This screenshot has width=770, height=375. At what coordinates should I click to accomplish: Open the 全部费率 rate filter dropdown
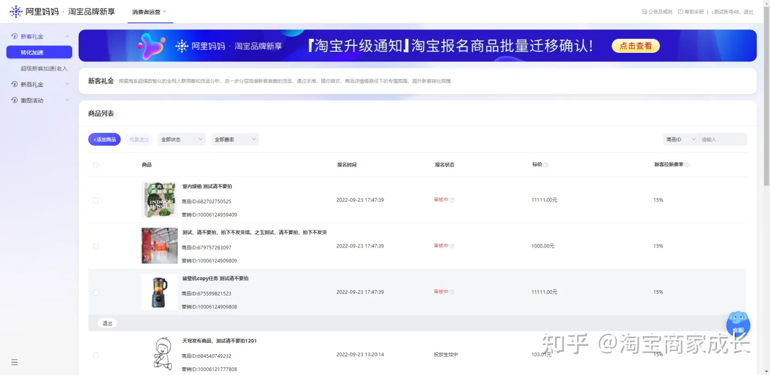point(235,139)
